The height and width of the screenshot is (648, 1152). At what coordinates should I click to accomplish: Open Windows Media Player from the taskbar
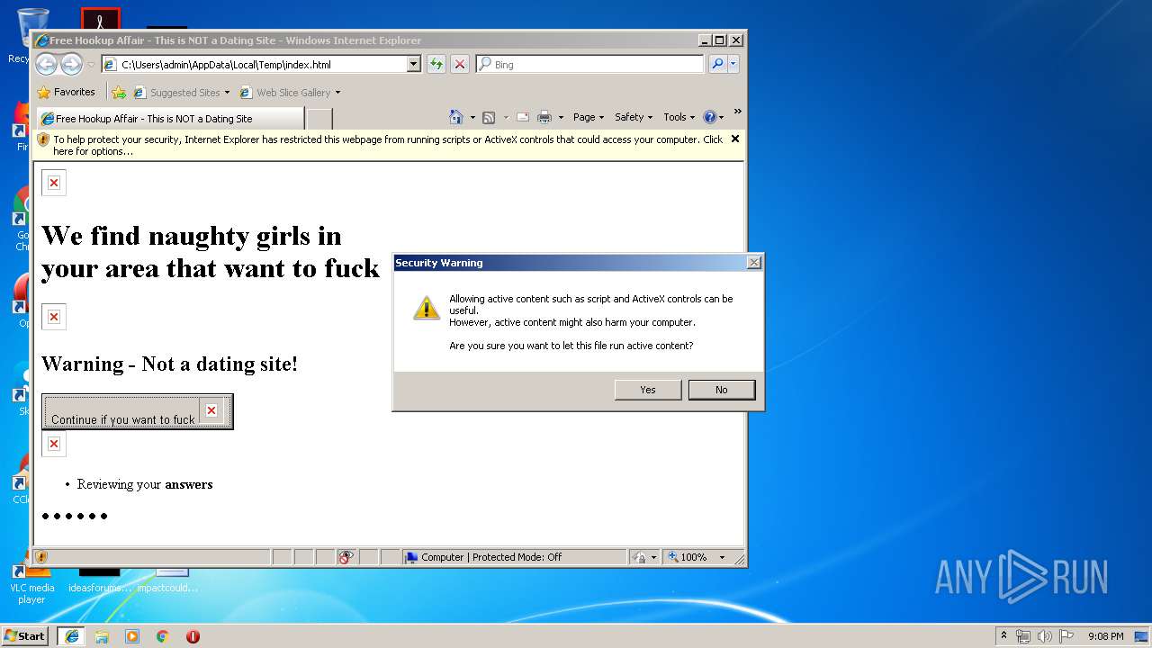pyautogui.click(x=132, y=636)
